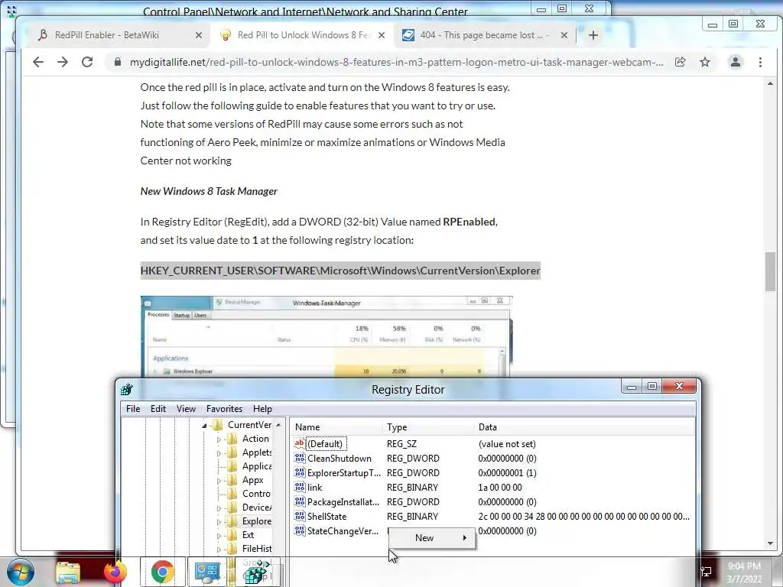Select the Red Pill to Unlock Windows 8 tab
Image resolution: width=783 pixels, height=587 pixels.
click(302, 35)
